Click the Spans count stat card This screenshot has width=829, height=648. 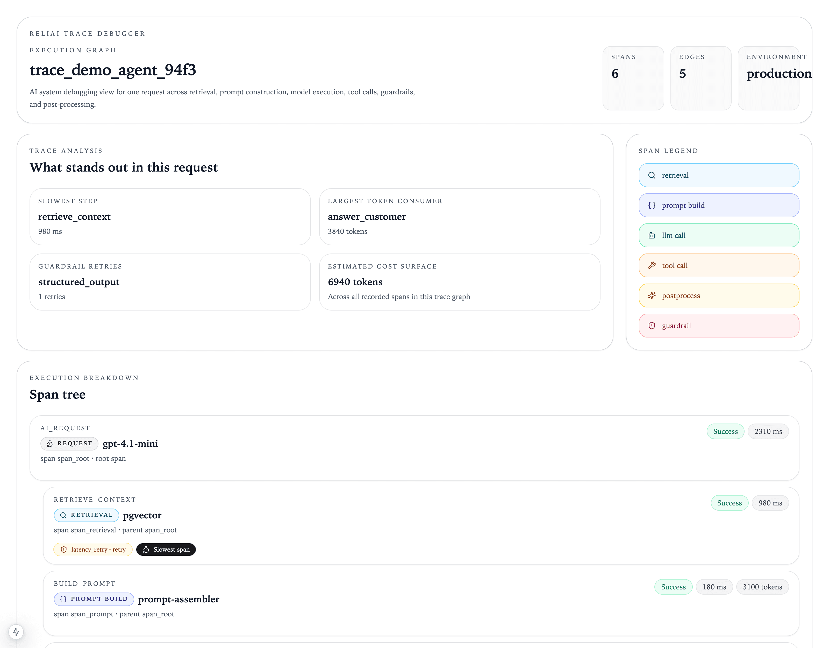(633, 78)
